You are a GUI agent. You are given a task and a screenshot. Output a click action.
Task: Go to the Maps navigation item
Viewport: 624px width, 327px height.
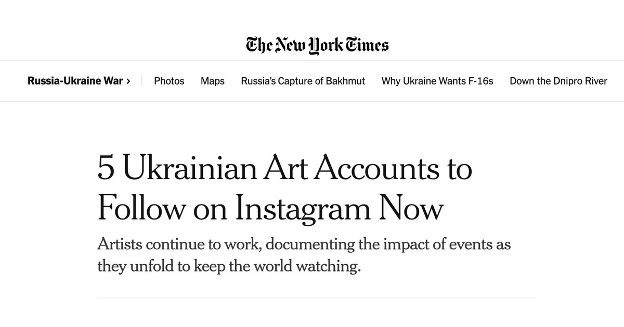click(213, 81)
